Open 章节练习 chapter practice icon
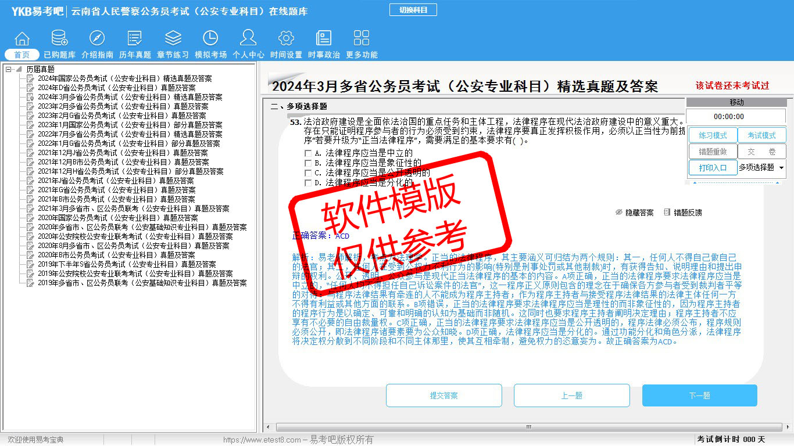The image size is (794, 446). pyautogui.click(x=173, y=39)
